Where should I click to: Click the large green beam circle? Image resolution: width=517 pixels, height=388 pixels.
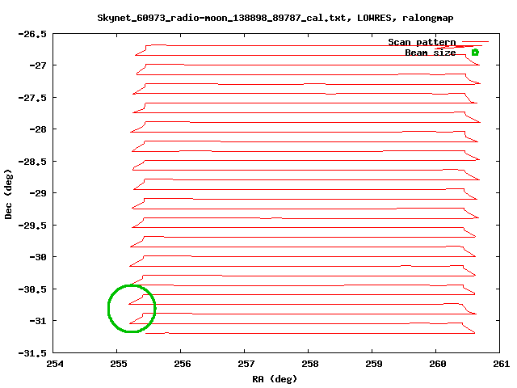(x=132, y=309)
